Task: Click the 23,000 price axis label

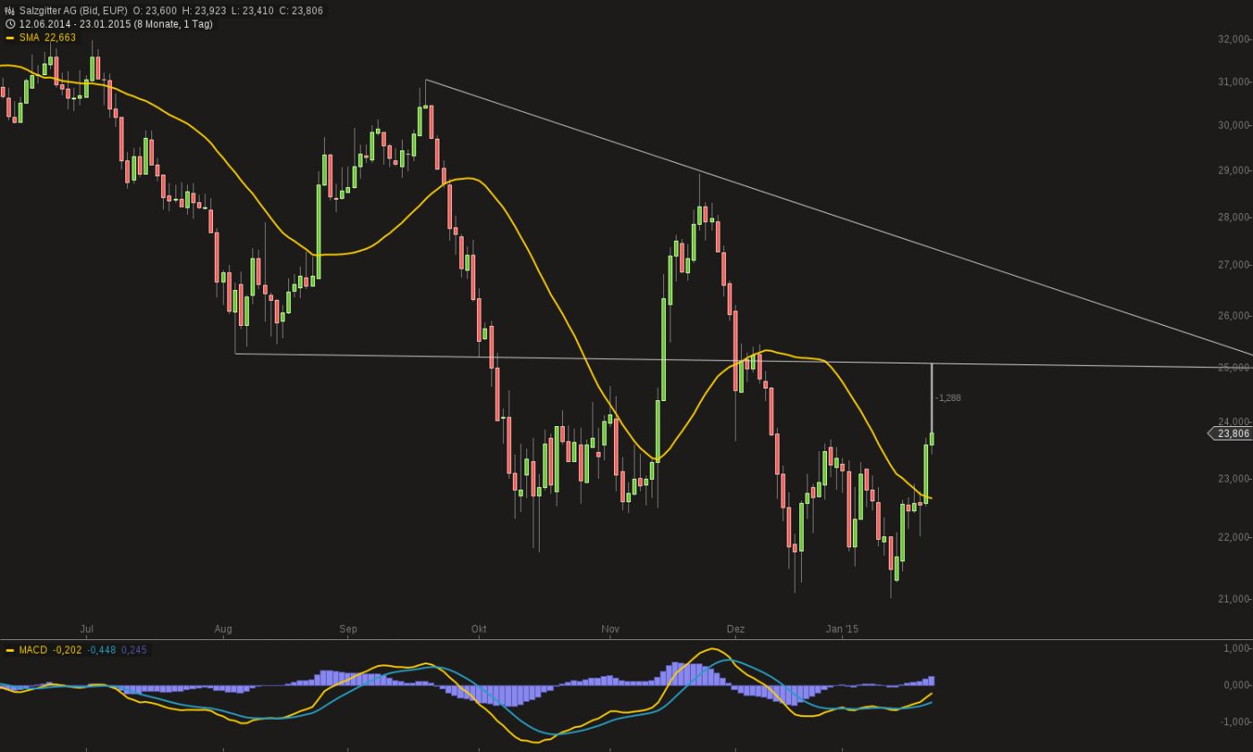Action: 1233,479
